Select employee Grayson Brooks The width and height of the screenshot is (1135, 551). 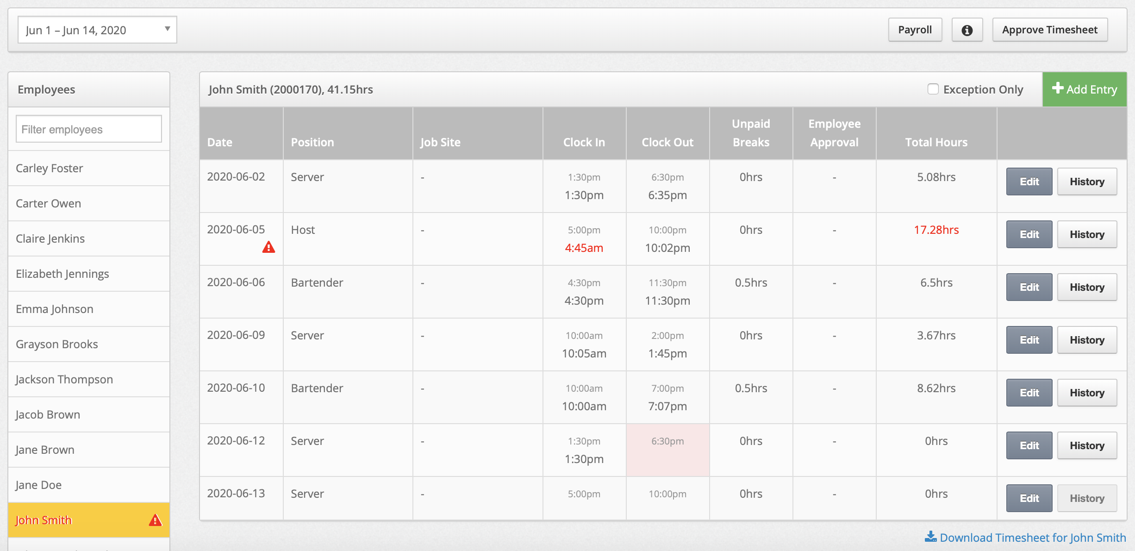pos(89,344)
